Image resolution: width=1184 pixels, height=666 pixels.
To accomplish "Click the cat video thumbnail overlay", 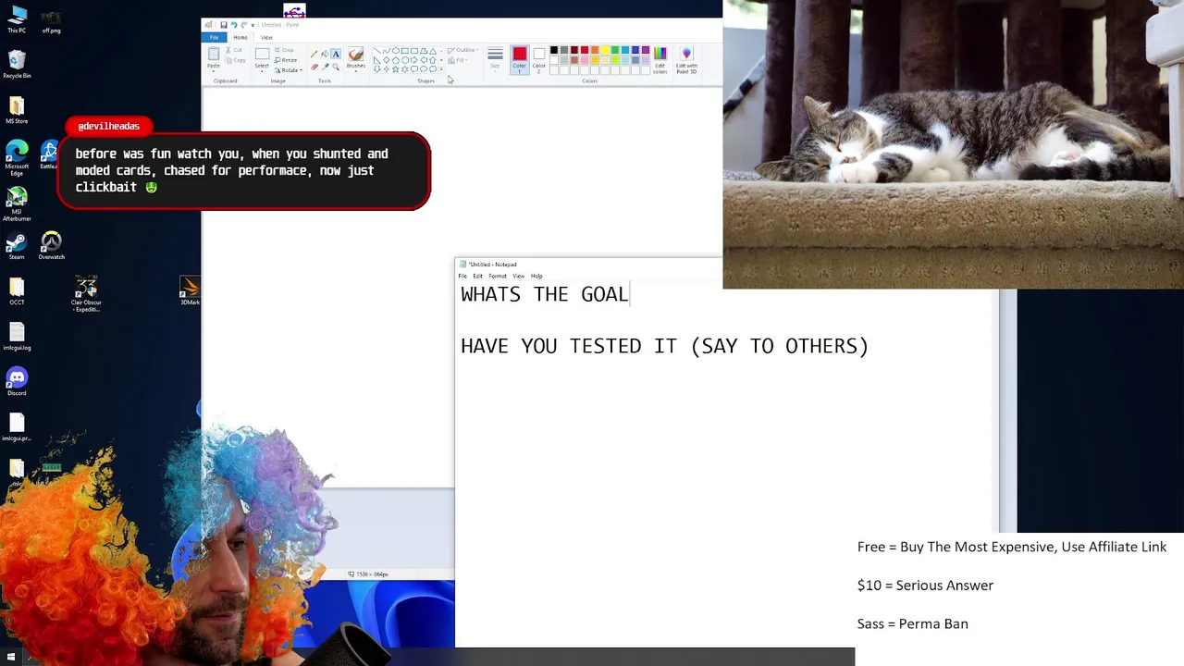I will pyautogui.click(x=953, y=144).
